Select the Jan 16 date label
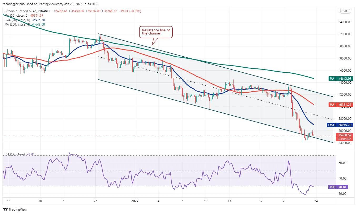The width and height of the screenshot is (357, 214). click(8, 201)
